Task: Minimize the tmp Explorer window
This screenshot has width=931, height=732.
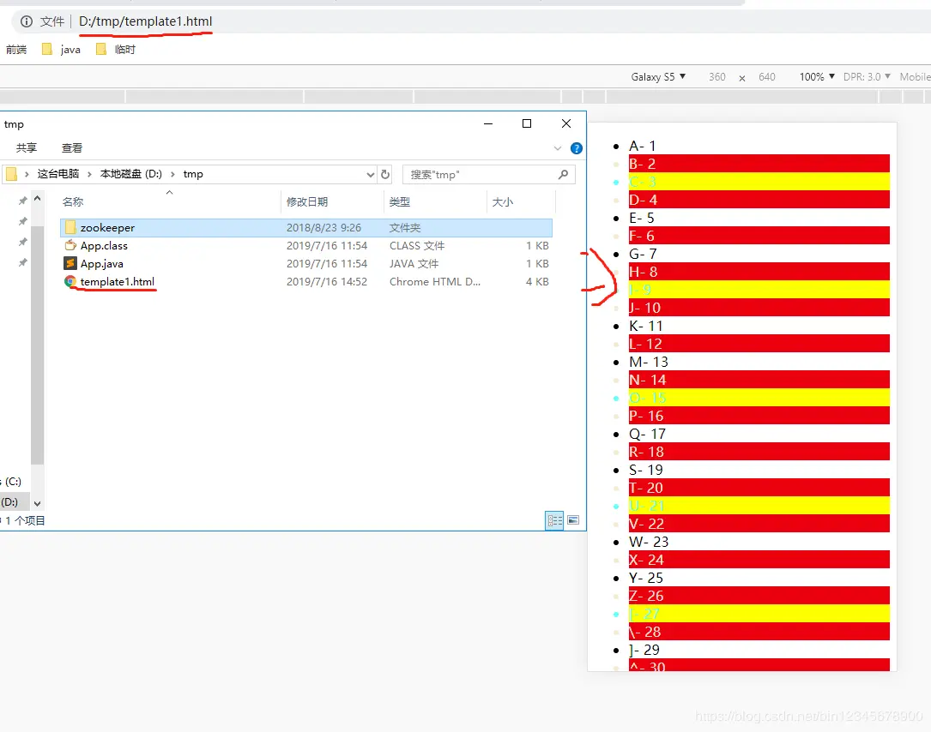Action: coord(488,123)
